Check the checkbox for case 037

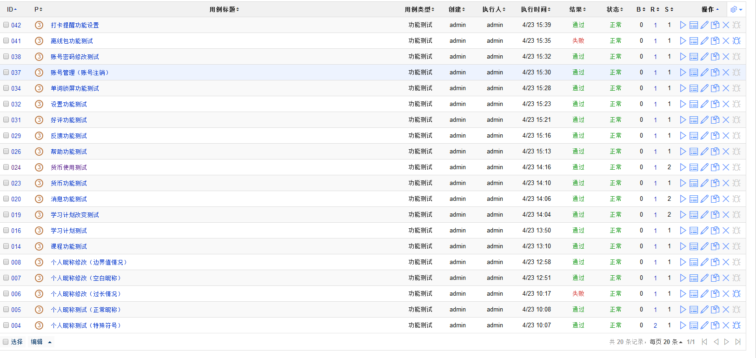click(x=6, y=73)
